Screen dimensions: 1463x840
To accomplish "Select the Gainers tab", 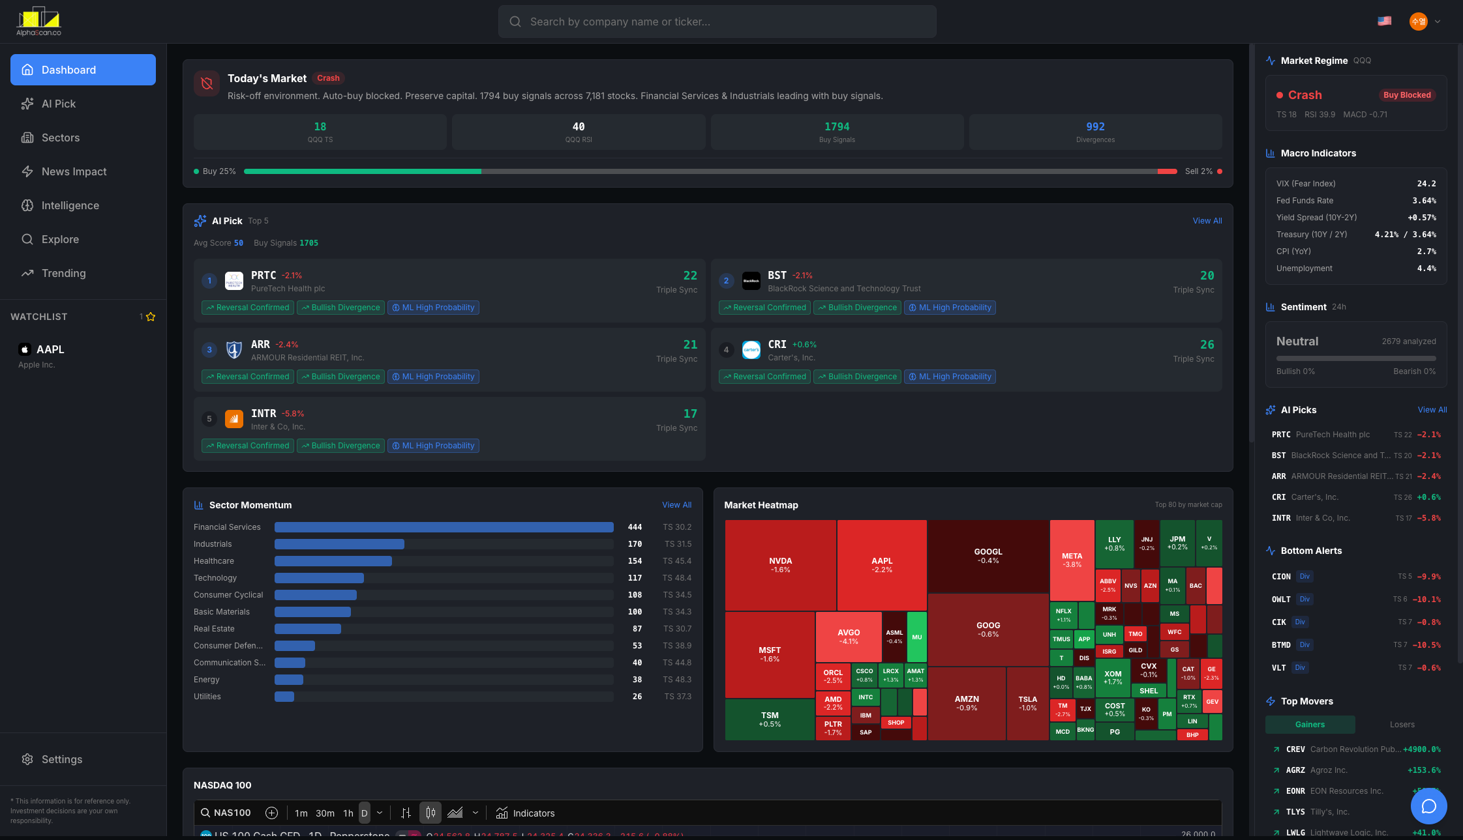I will (x=1310, y=724).
